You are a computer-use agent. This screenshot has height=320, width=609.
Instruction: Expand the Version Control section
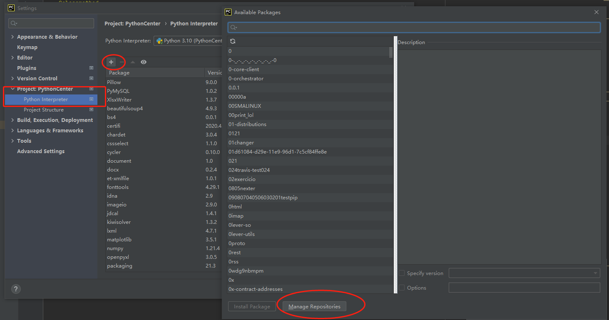tap(12, 78)
